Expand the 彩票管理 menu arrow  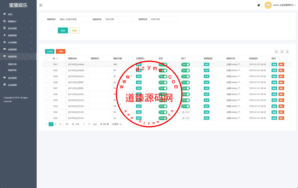pos(32,49)
